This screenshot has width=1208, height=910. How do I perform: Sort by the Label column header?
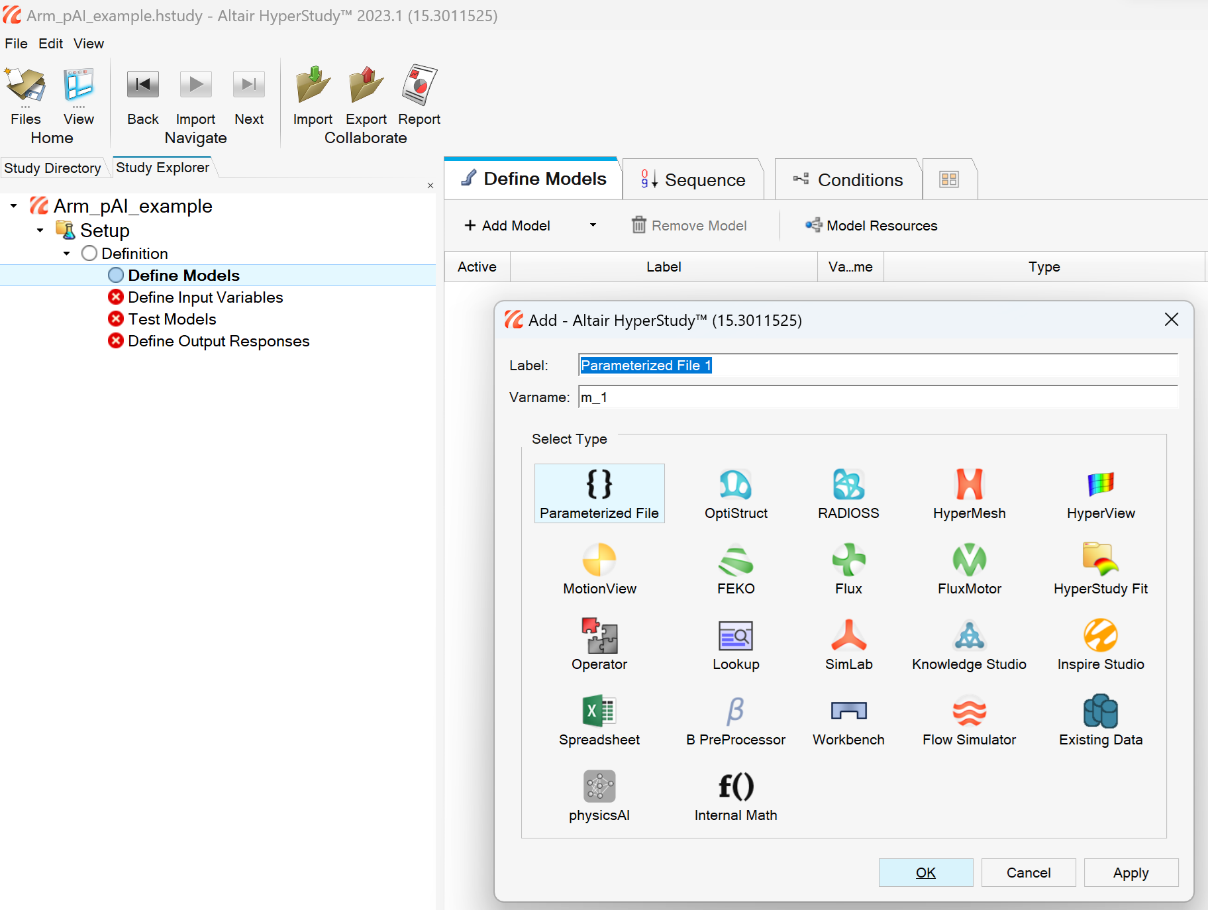[664, 267]
